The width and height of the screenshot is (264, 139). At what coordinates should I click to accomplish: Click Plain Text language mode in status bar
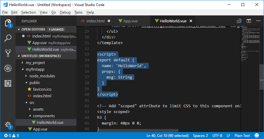242,136
